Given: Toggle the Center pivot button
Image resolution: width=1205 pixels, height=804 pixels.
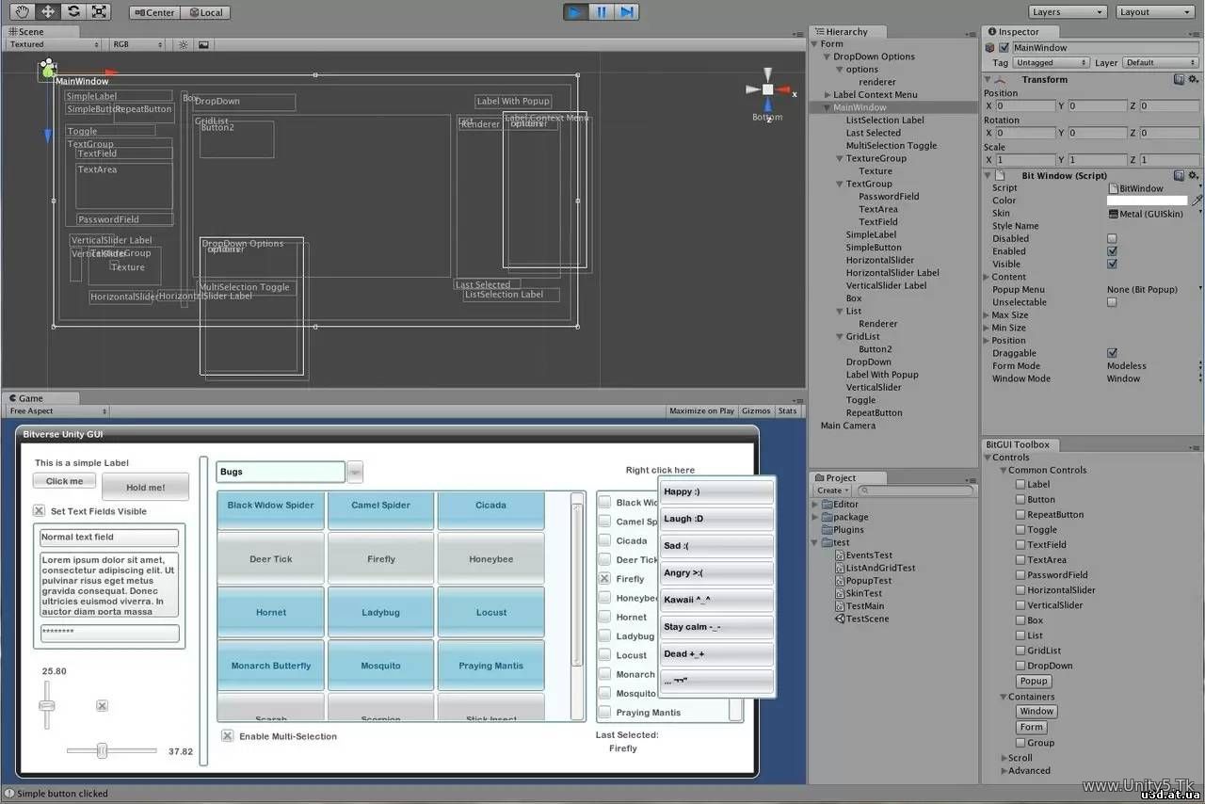Looking at the screenshot, I should 154,12.
